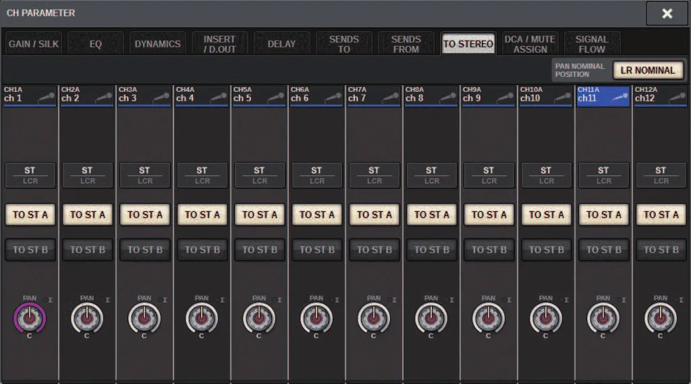This screenshot has height=384, width=691.
Task: Open the SENDS TO tab
Action: pyautogui.click(x=343, y=44)
